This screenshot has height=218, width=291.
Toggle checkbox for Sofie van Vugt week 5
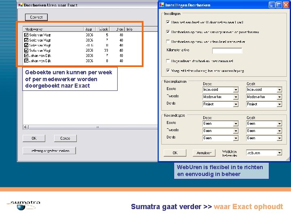tap(26, 35)
